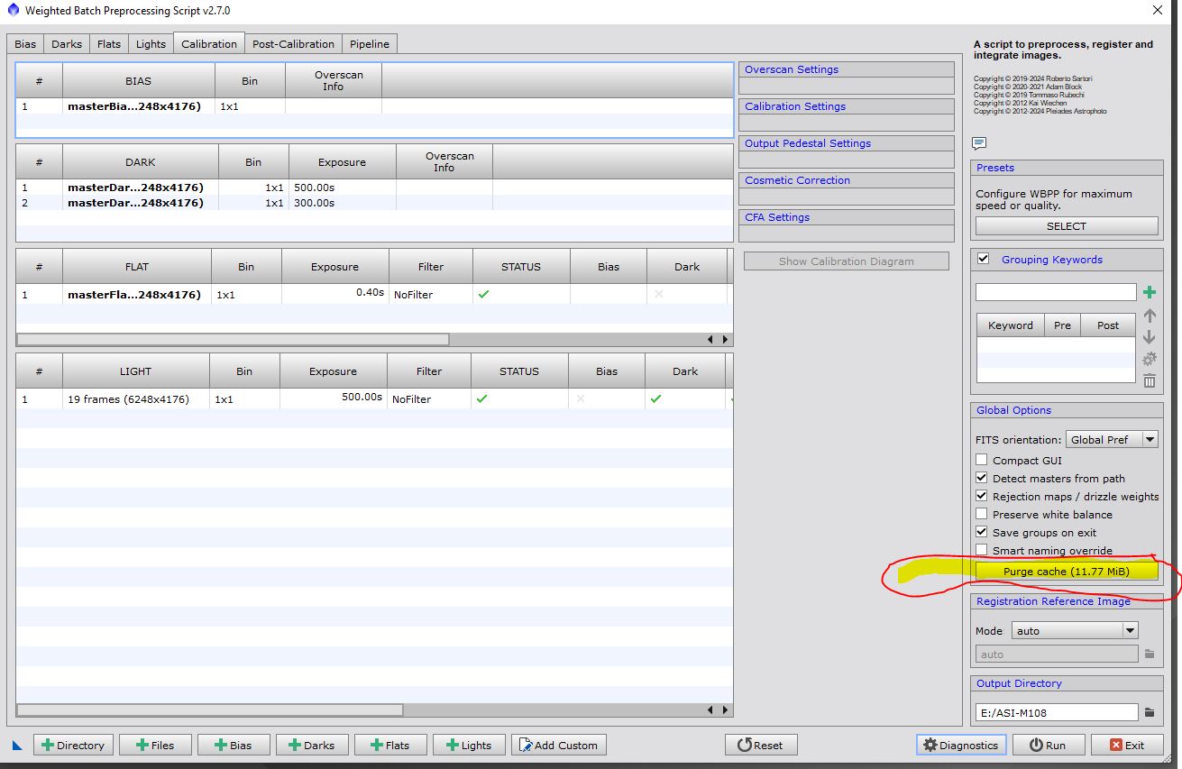The height and width of the screenshot is (769, 1182).
Task: Click SELECT presets button
Action: (1067, 225)
